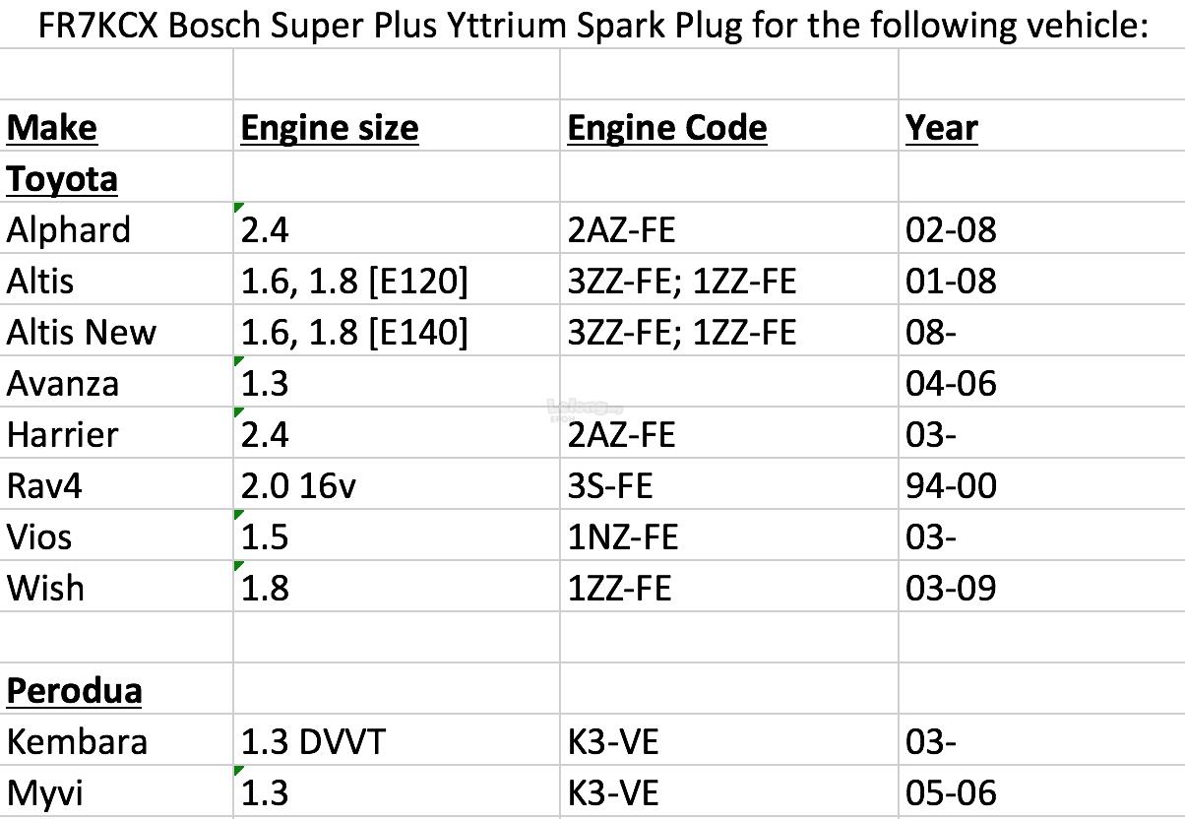Click green error triangle in Vios row
Image resolution: width=1185 pixels, height=819 pixels.
[x=237, y=514]
